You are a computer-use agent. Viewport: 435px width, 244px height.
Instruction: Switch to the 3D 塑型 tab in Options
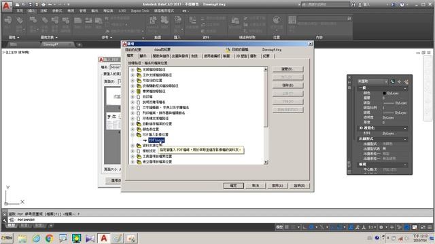(x=241, y=56)
